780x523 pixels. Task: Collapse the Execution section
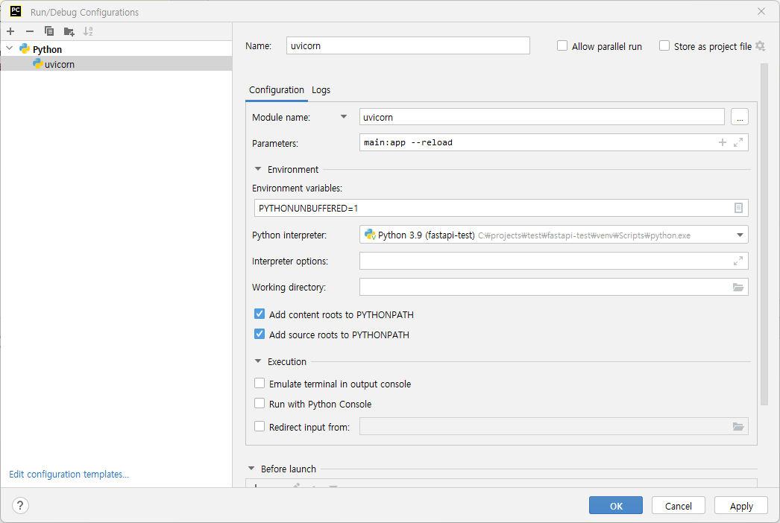coord(258,361)
